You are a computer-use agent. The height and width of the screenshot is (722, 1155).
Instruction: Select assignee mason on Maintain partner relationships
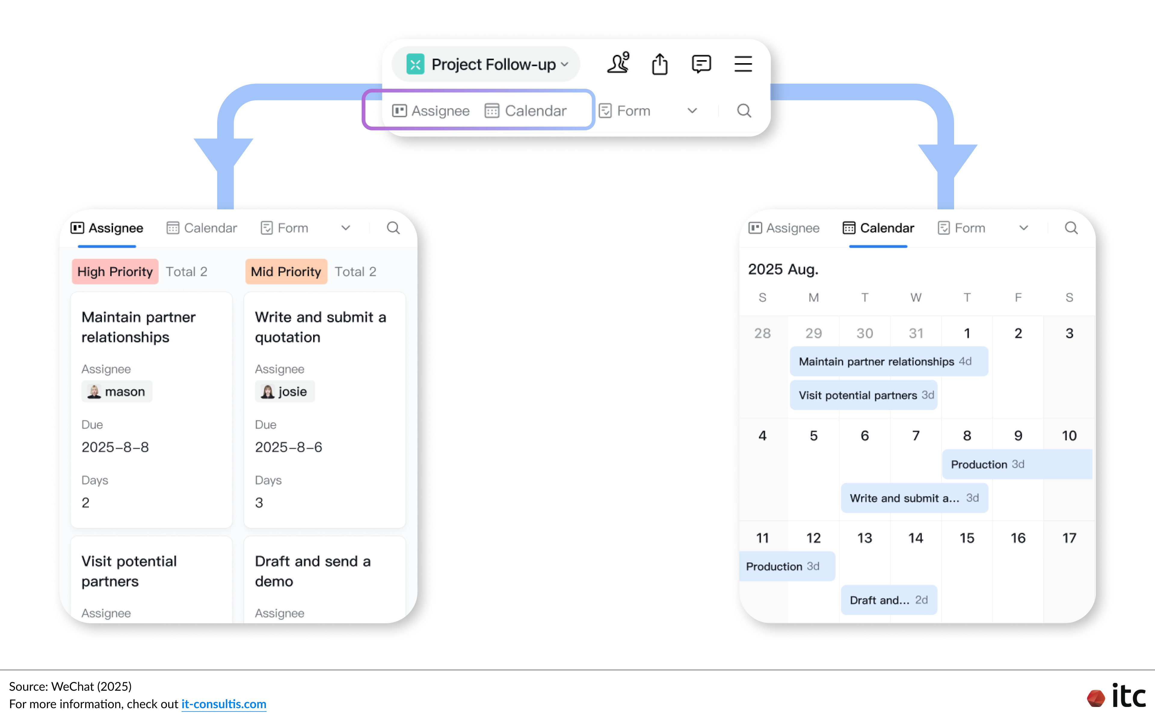pyautogui.click(x=116, y=391)
